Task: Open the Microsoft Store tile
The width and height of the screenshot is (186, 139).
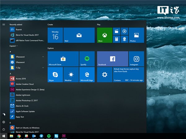Action: pyautogui.click(x=63, y=59)
